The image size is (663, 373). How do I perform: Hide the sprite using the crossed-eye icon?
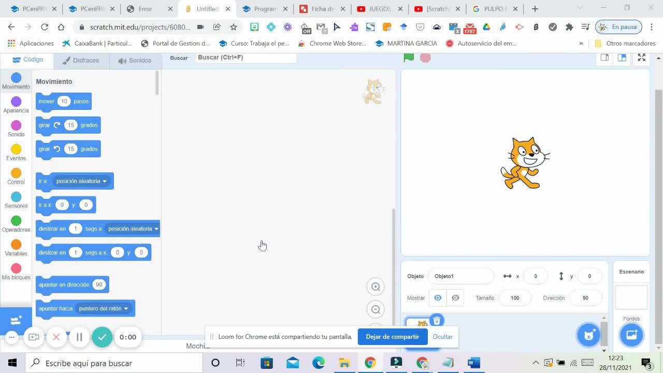coord(455,298)
